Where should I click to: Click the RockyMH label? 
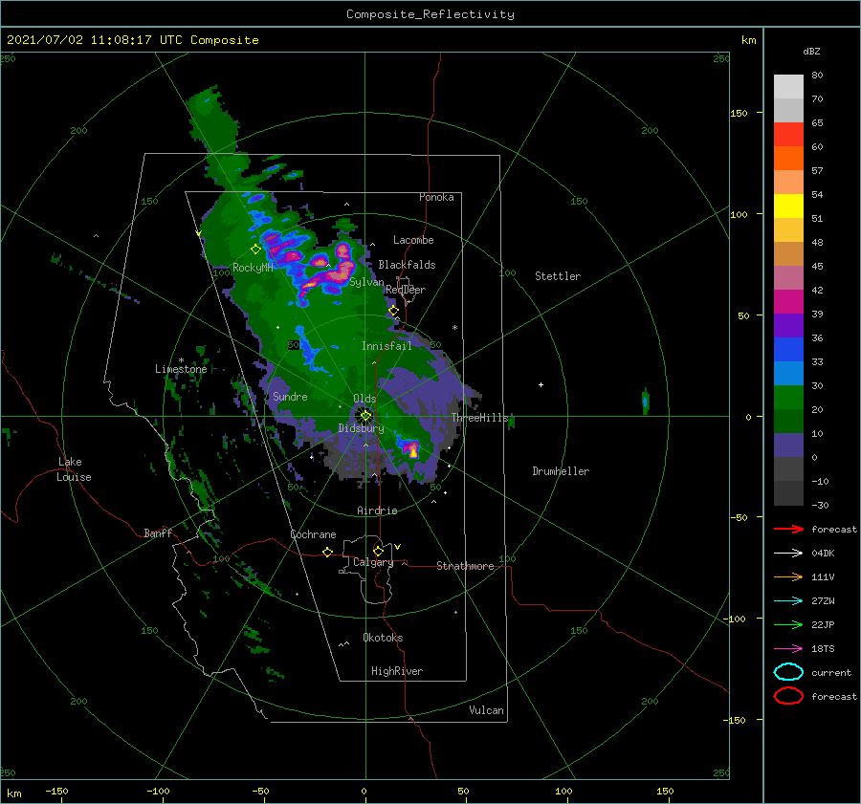pyautogui.click(x=253, y=268)
